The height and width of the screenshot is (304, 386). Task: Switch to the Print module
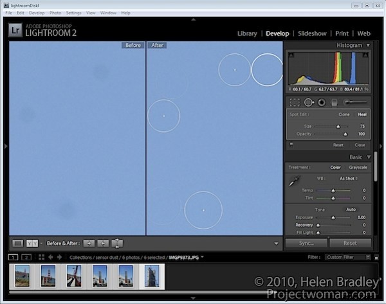point(342,33)
